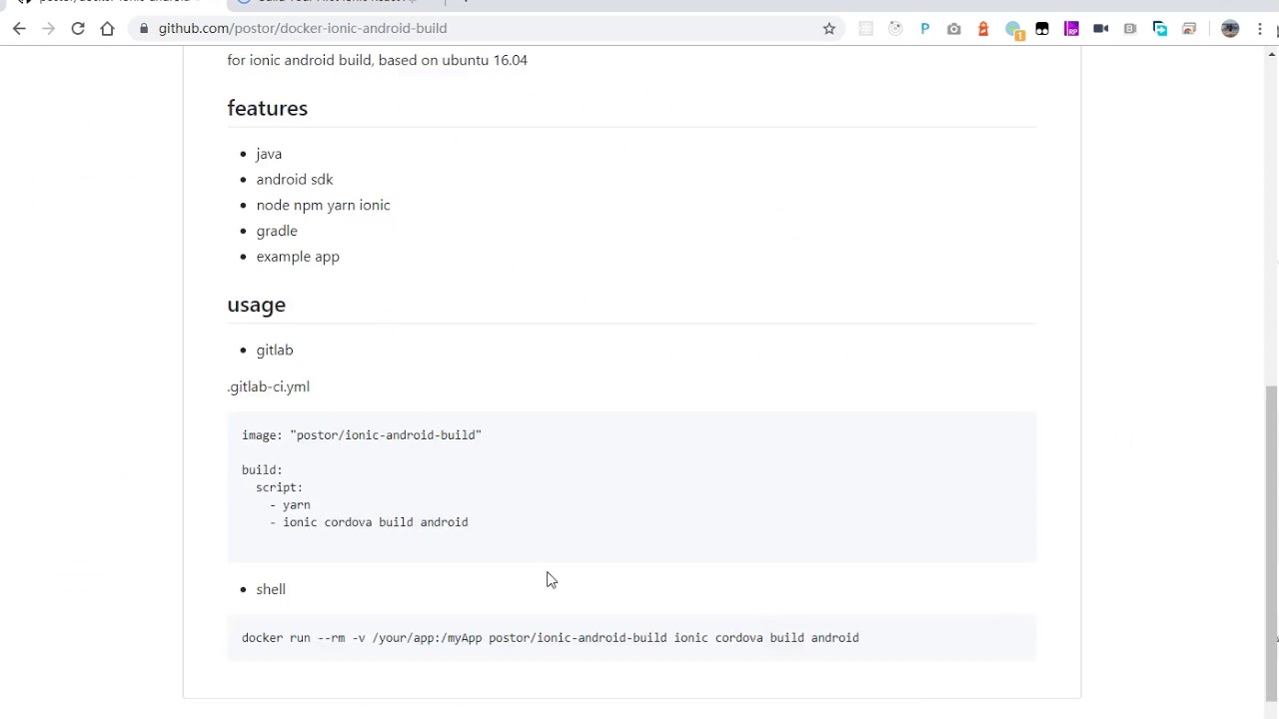This screenshot has width=1279, height=719.
Task: Click the 'script:' line in code block
Action: click(x=279, y=487)
